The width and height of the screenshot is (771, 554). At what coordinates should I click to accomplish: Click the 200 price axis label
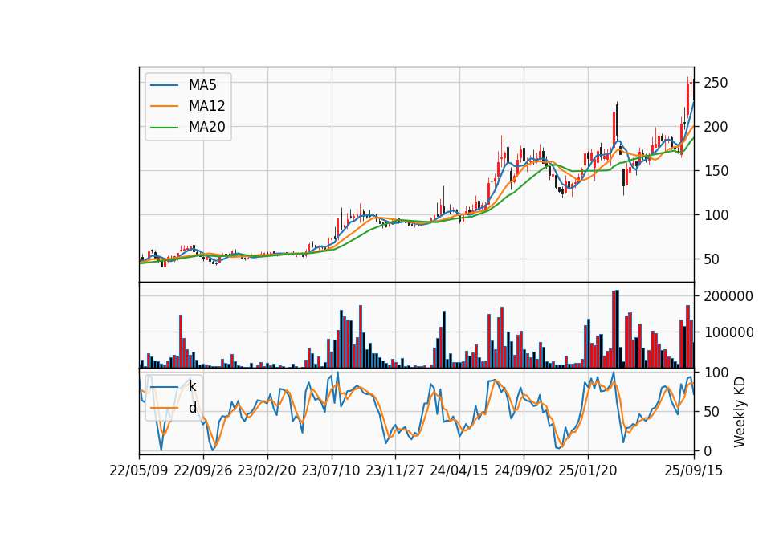pos(716,127)
